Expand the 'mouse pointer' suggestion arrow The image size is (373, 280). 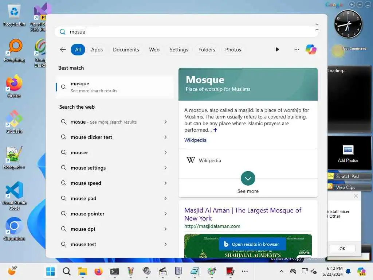pos(166,214)
